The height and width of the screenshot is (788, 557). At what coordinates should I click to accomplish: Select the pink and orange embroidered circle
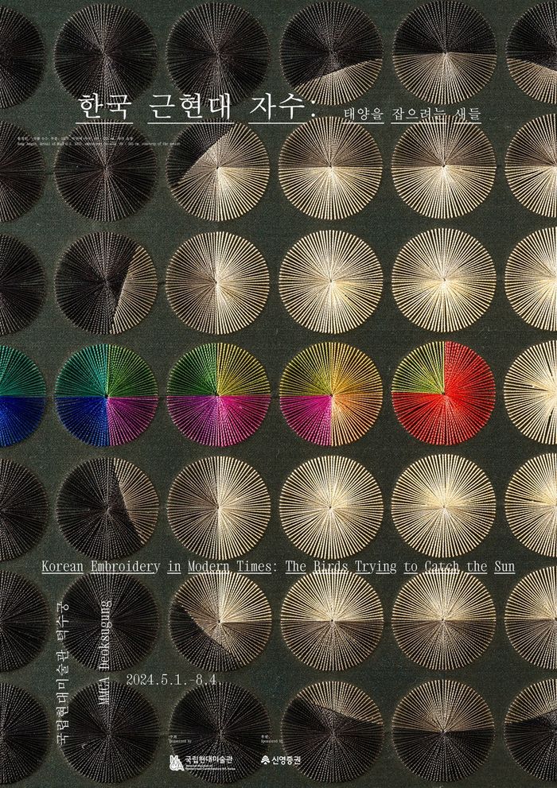(331, 394)
